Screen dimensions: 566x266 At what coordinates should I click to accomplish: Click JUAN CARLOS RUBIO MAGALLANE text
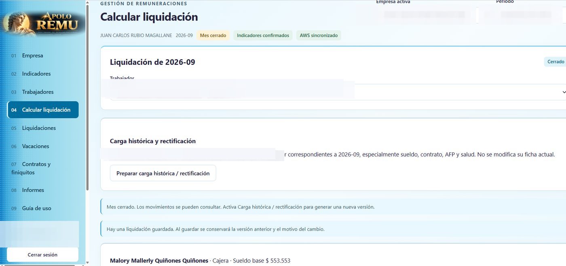pyautogui.click(x=136, y=35)
